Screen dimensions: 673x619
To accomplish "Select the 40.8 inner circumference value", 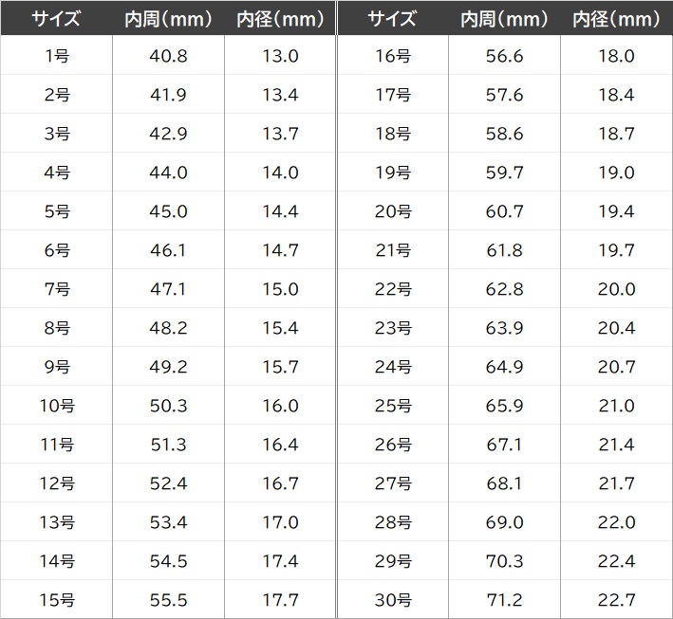I will pyautogui.click(x=169, y=56).
